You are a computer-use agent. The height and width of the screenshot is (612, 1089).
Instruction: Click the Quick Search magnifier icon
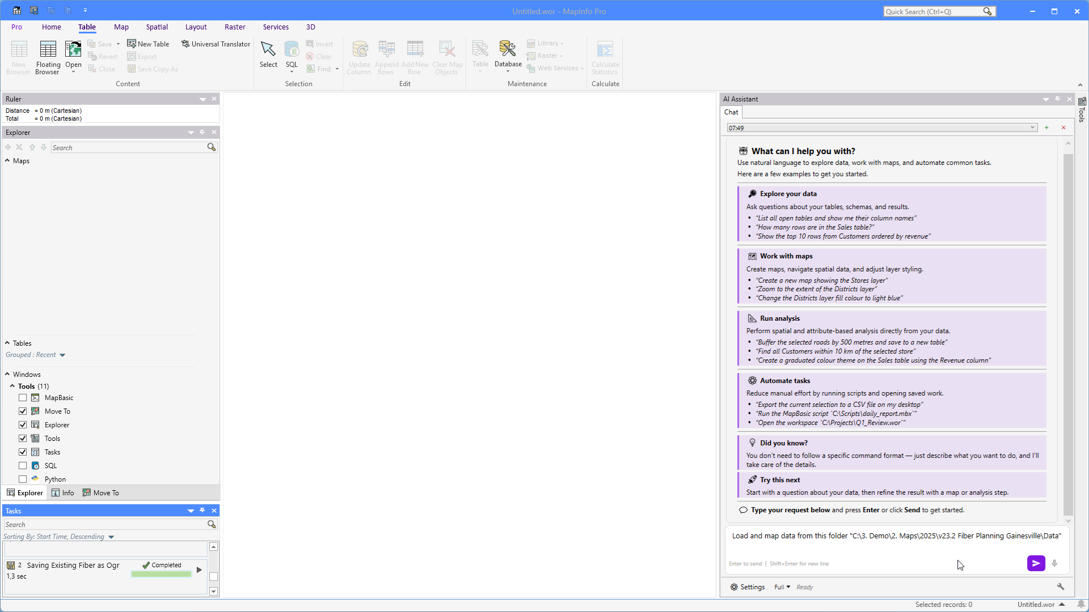coord(987,11)
